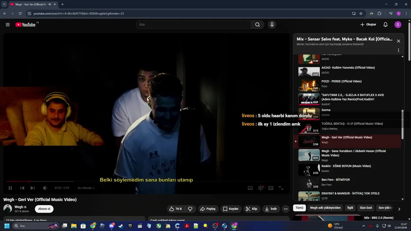Select the Size özel filter chip
Image resolution: width=411 pixels, height=231 pixels.
pyautogui.click(x=366, y=208)
